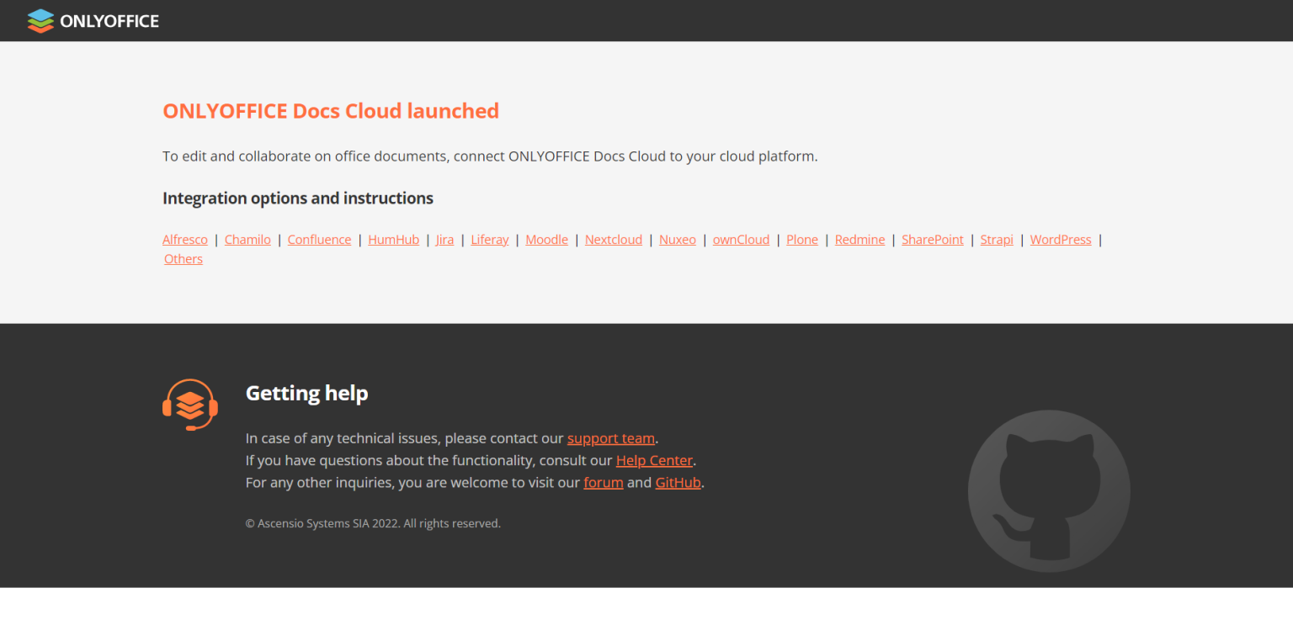Open the Confluence integration instructions
1293x625 pixels.
[319, 240]
